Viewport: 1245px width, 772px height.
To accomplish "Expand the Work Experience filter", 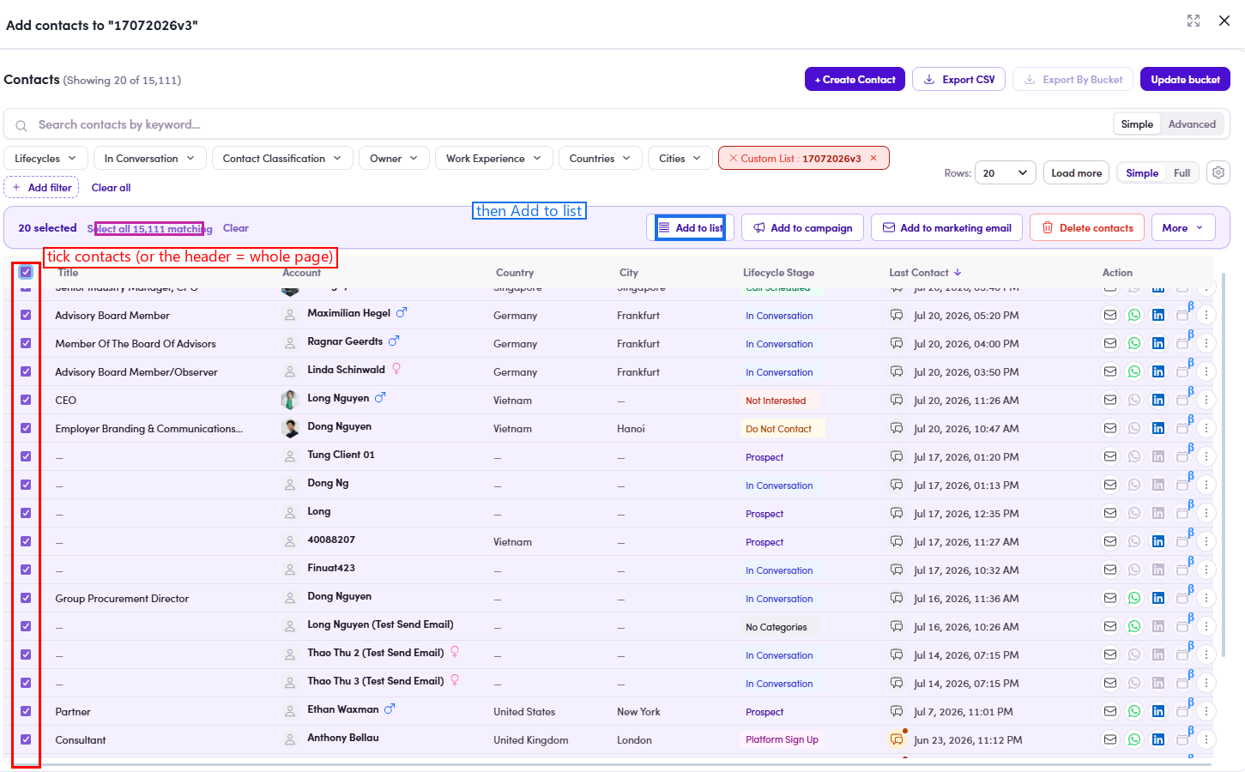I will [493, 159].
